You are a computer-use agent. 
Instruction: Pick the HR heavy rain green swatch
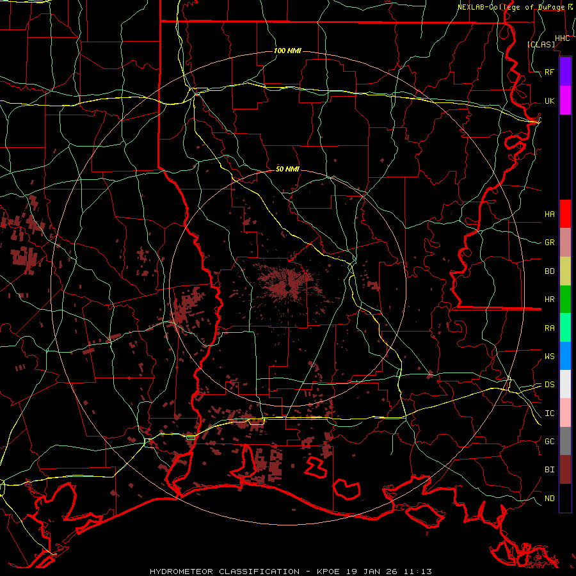565,300
